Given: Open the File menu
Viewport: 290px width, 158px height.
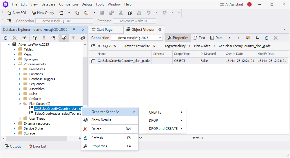Looking at the screenshot, I should pyautogui.click(x=14, y=4).
